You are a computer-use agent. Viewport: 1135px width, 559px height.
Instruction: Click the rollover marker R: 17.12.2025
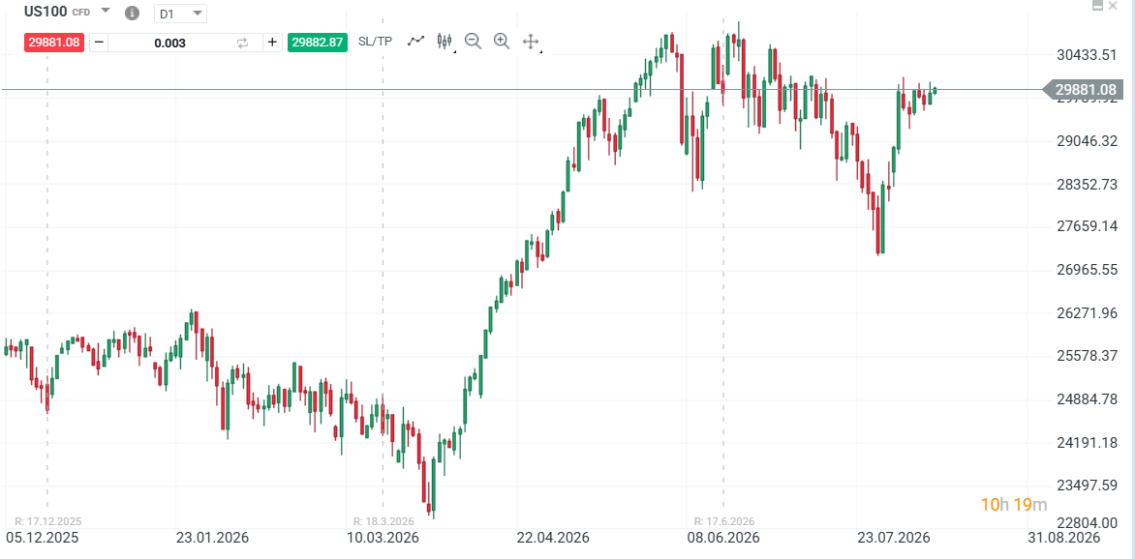[x=48, y=520]
